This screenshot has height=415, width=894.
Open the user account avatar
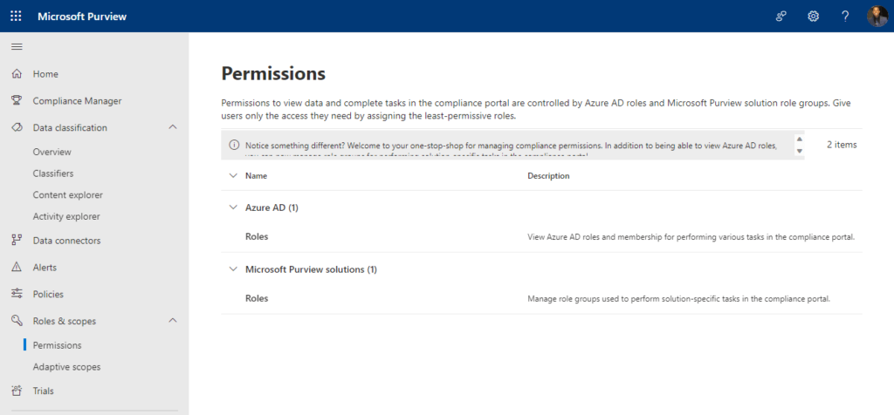pyautogui.click(x=877, y=16)
